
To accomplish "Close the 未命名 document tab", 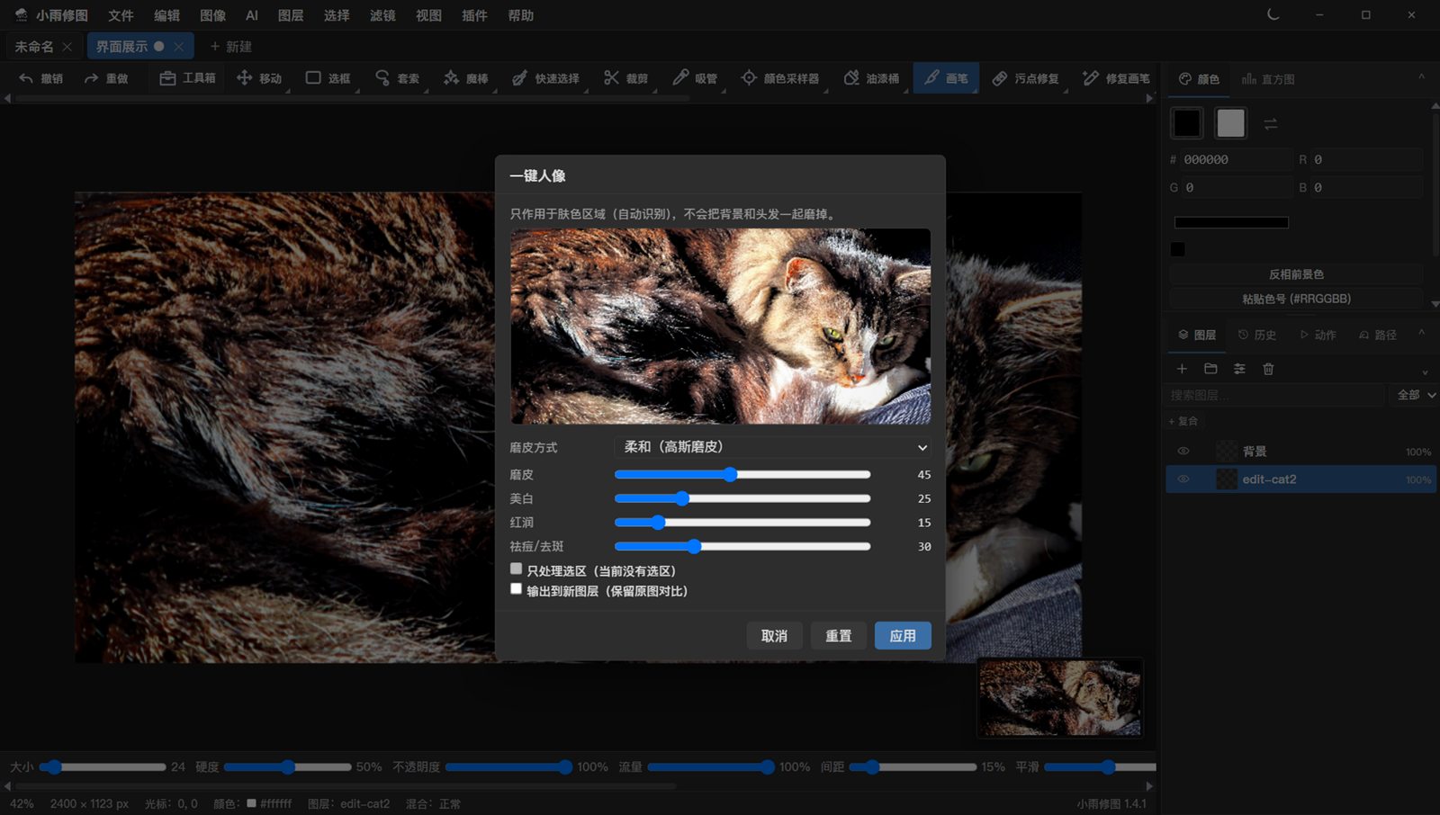I will 67,47.
